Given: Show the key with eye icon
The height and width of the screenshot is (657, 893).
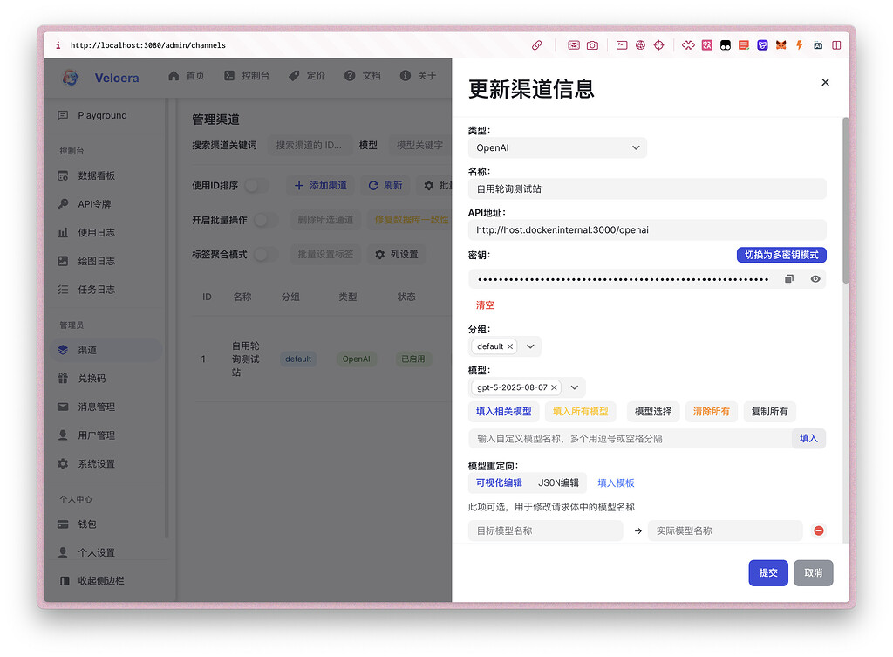Looking at the screenshot, I should 815,278.
